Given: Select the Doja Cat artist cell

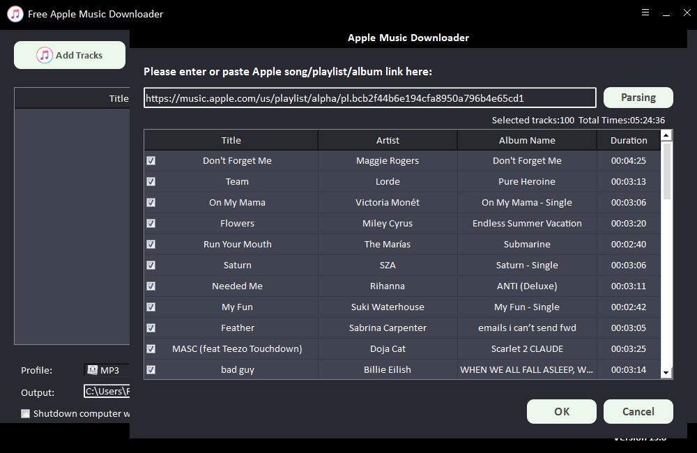Looking at the screenshot, I should [x=388, y=348].
